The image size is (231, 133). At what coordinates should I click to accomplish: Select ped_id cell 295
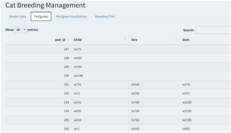[x=67, y=120]
